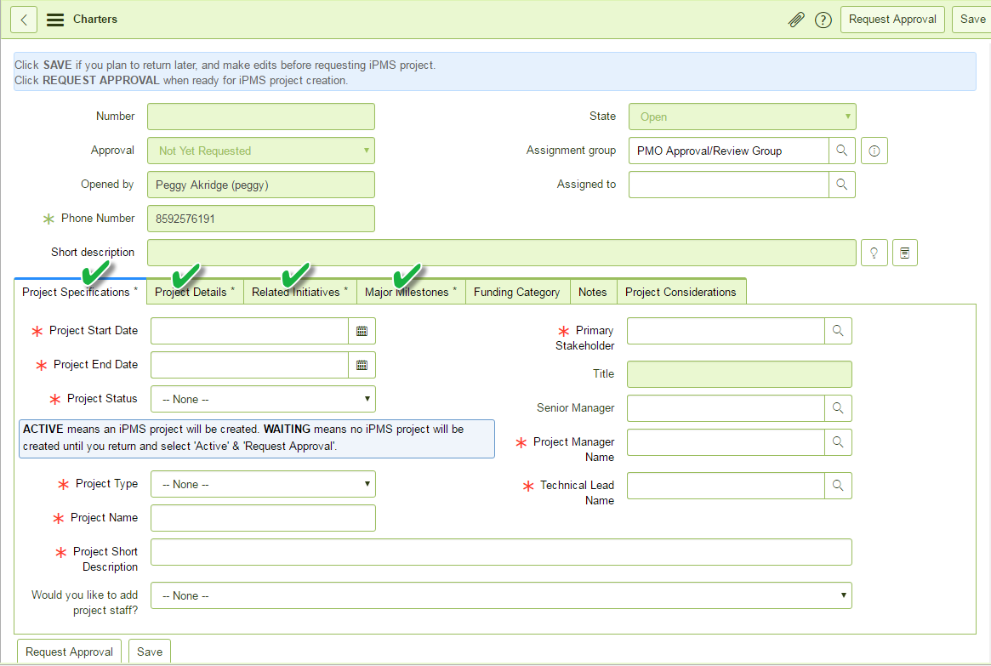The image size is (991, 666).
Task: Open the hamburger navigation menu
Action: [54, 19]
